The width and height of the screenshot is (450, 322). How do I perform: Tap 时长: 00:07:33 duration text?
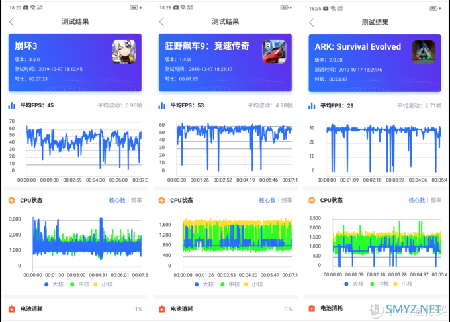(31, 79)
